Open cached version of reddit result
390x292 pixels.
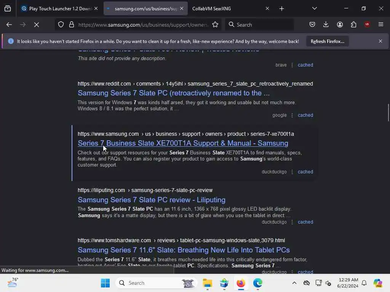click(305, 115)
